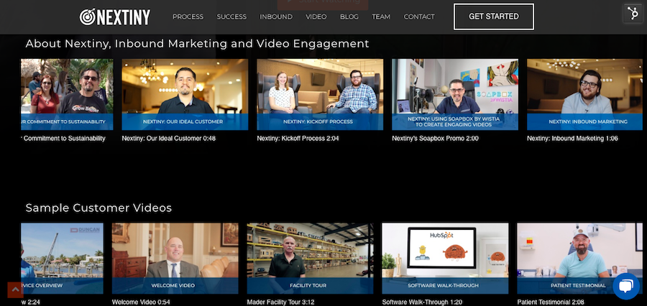The image size is (647, 306).
Task: Play the Our Ideal Customer video thumbnail
Action: (185, 94)
